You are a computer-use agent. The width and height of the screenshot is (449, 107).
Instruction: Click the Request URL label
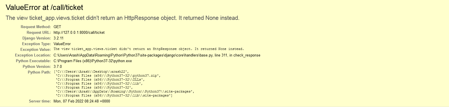pos(39,33)
